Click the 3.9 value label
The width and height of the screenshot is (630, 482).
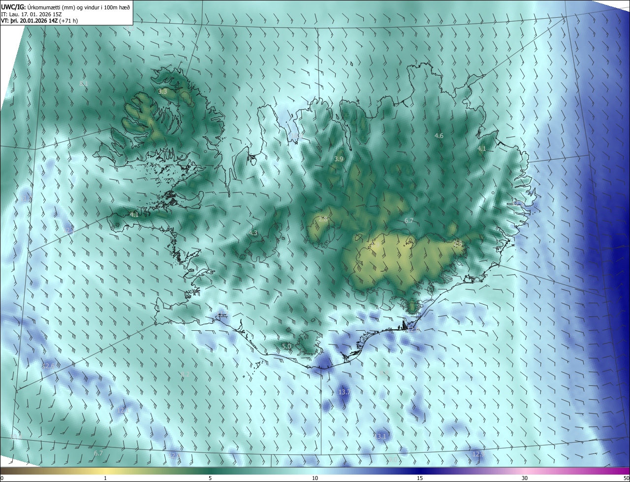[339, 159]
